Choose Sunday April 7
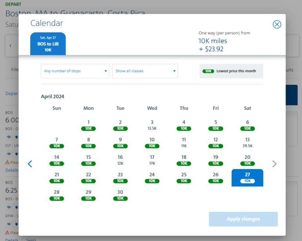302x241 pixels. pyautogui.click(x=57, y=142)
